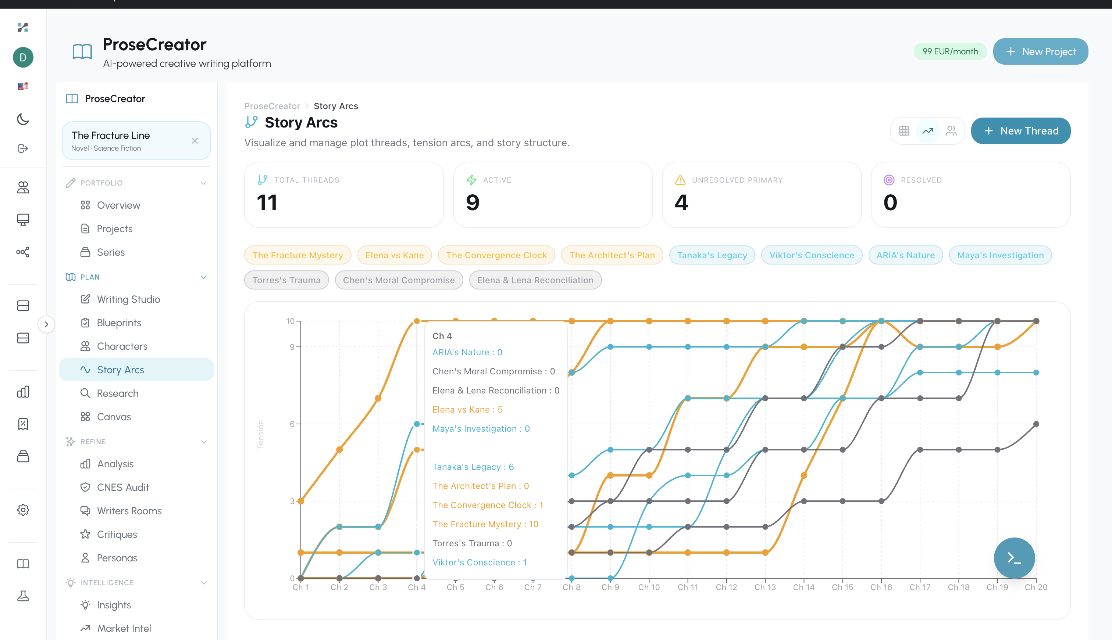Open Insights under Intelligence
The width and height of the screenshot is (1112, 640).
(x=113, y=604)
